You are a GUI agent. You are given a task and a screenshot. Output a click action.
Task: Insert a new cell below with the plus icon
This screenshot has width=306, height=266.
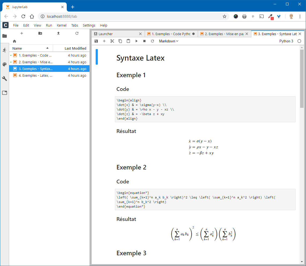click(104, 41)
